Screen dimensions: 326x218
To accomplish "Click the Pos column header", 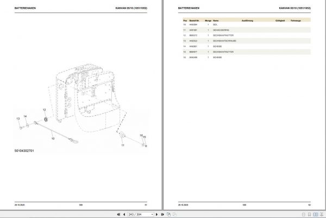I will [185, 21].
